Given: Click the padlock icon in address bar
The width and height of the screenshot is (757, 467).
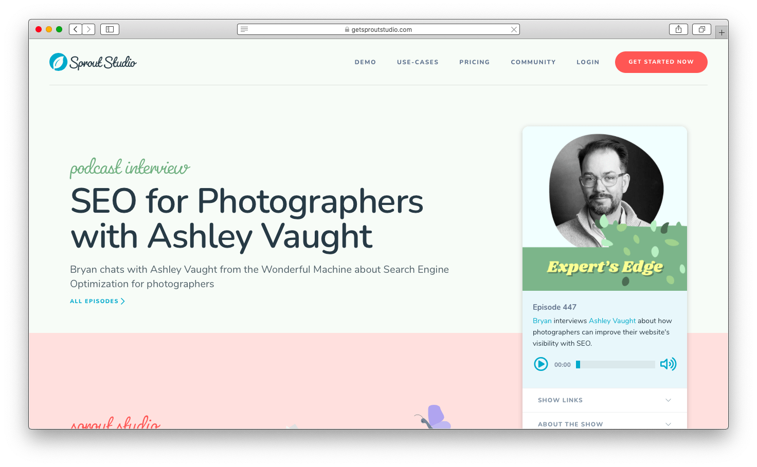Looking at the screenshot, I should click(x=347, y=30).
